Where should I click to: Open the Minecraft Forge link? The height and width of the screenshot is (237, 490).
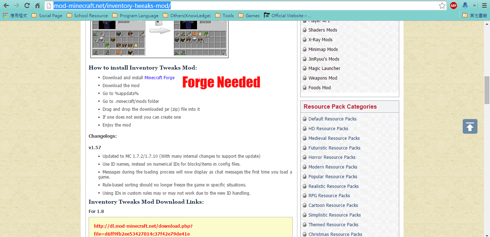(x=159, y=78)
